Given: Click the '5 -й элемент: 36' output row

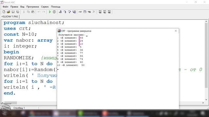Looking at the screenshot, I should click(70, 50).
